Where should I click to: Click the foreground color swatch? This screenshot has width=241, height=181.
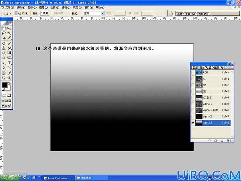[x=4, y=85]
